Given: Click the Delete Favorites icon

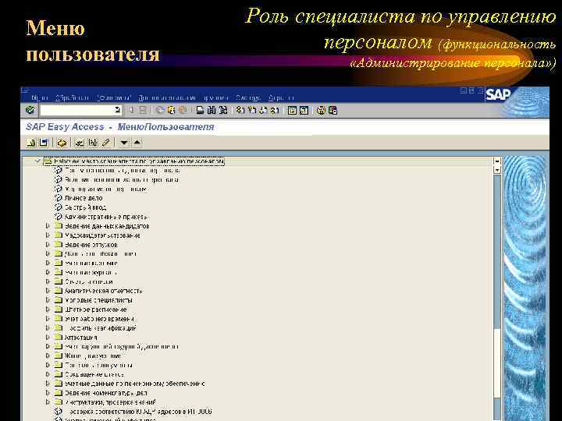Looking at the screenshot, I should tap(93, 143).
